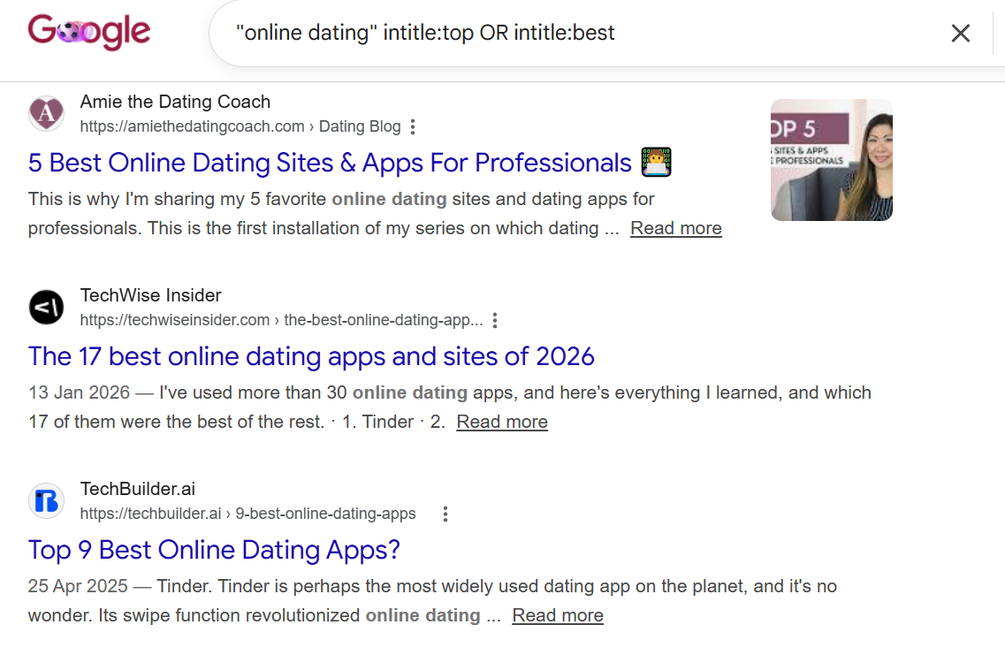Open more options for TechBuilder.ai result

pos(445,514)
